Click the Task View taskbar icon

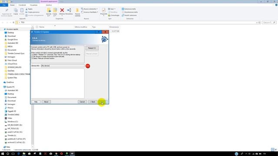[13, 154]
